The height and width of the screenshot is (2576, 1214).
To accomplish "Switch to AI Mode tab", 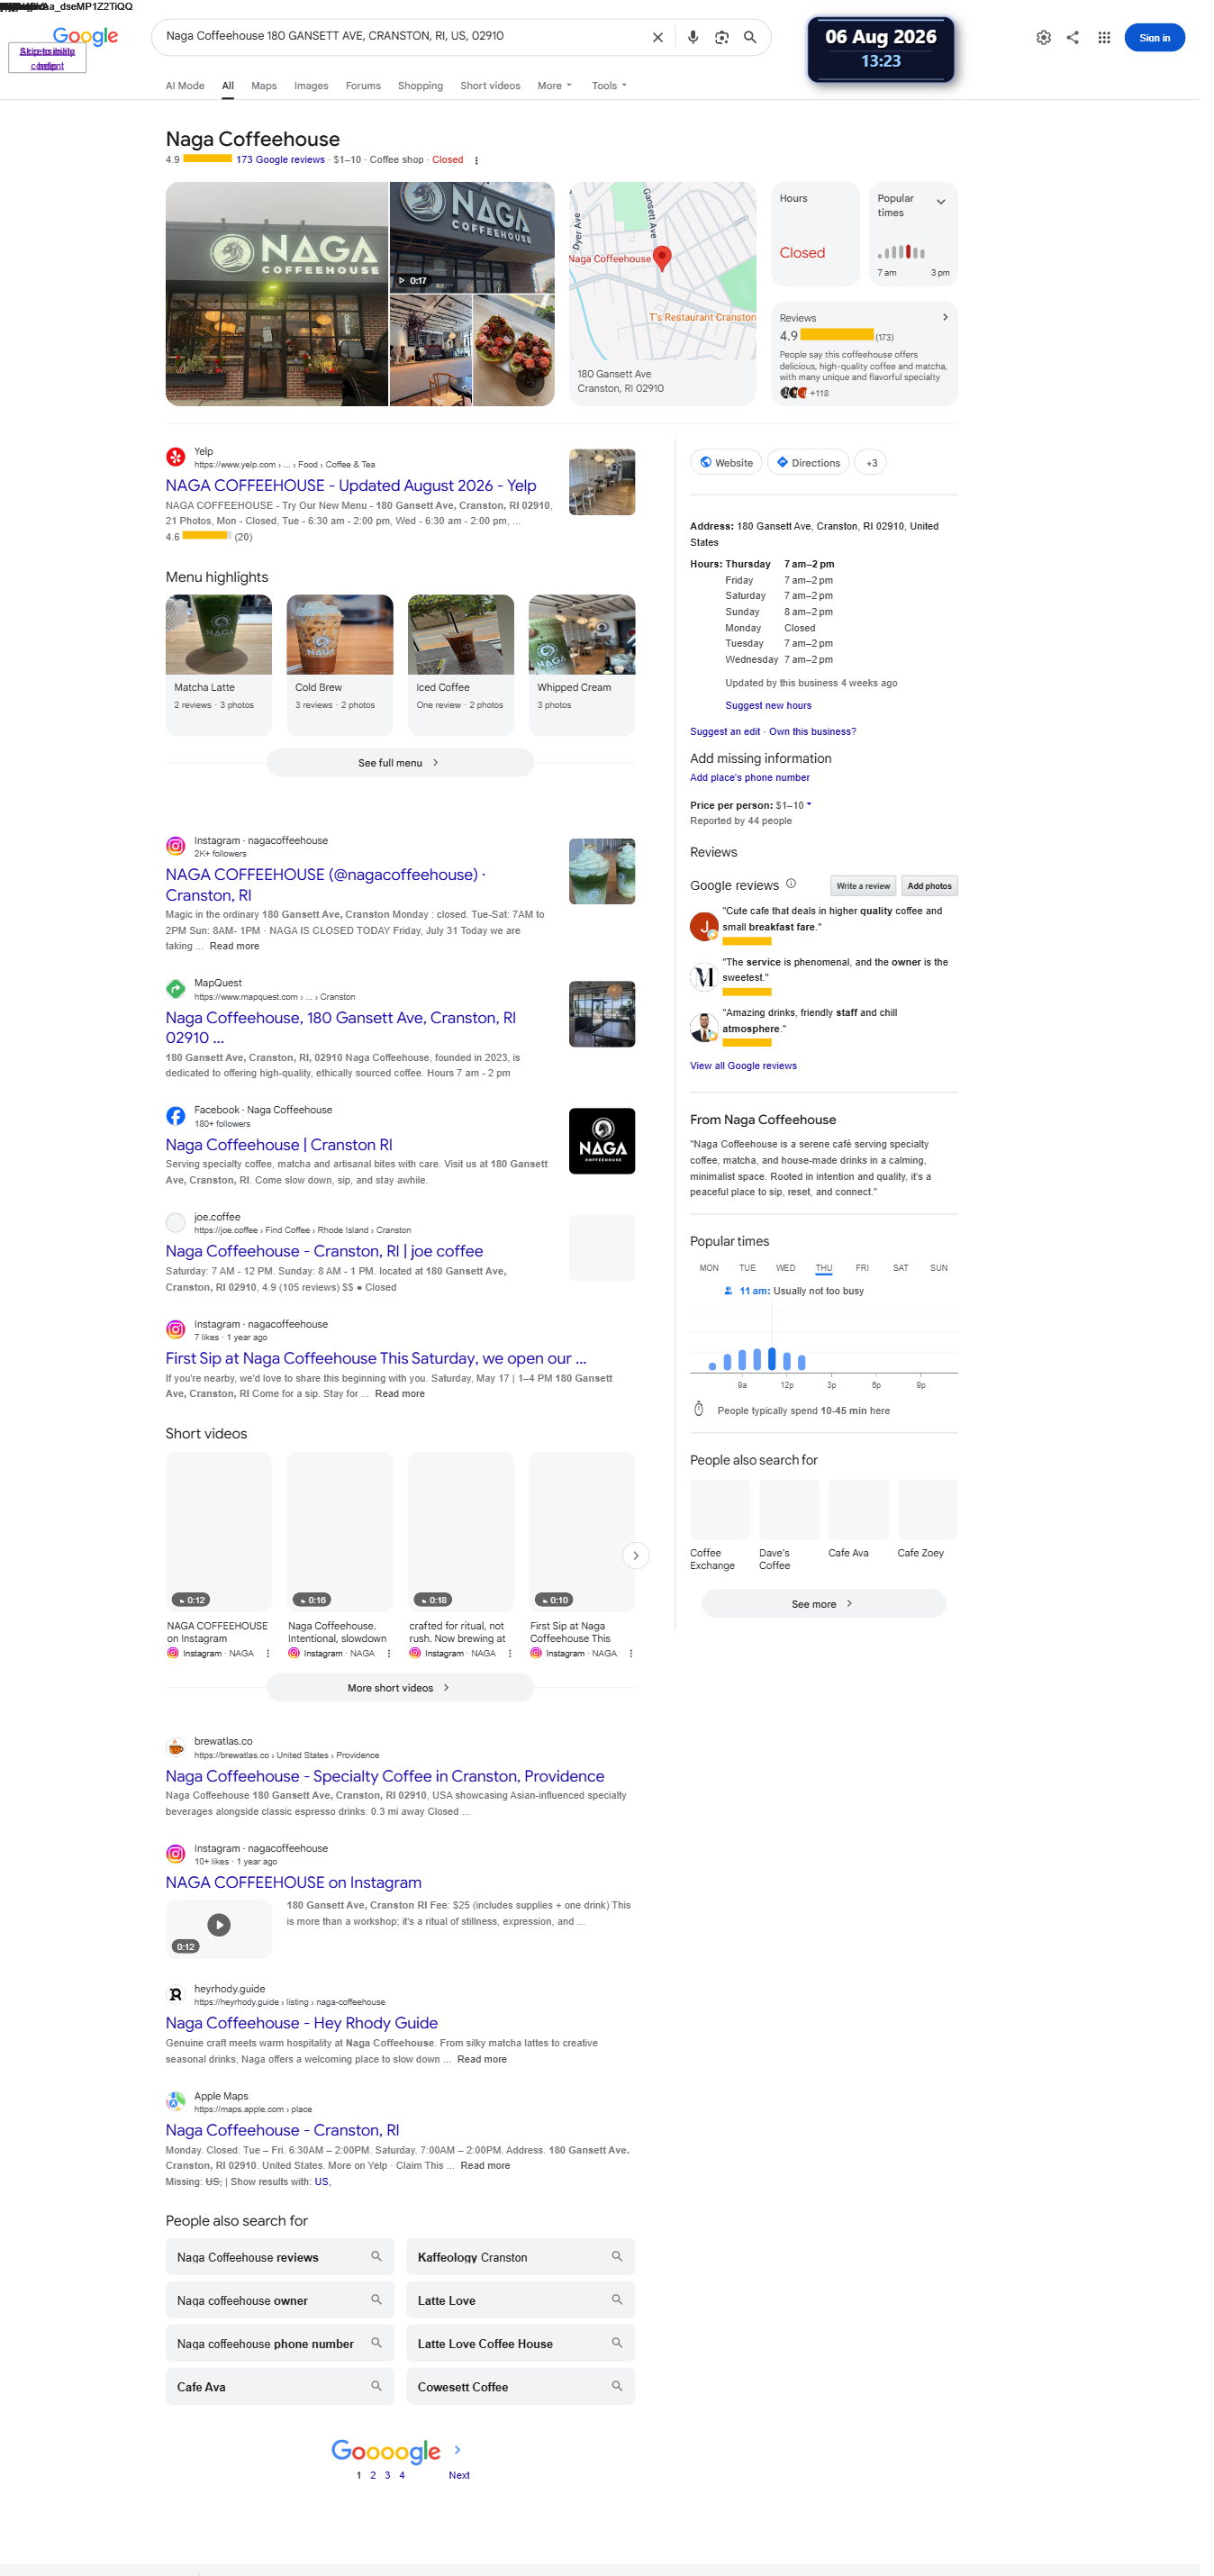I will point(185,86).
